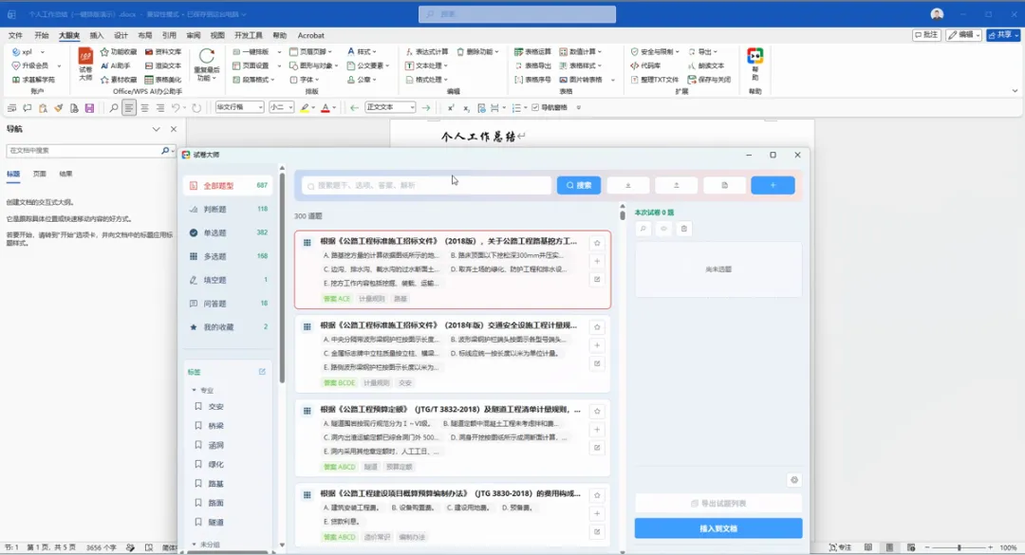Edit tags via icon beside 标签
Screen dimensions: 1025x555
[x=262, y=372]
